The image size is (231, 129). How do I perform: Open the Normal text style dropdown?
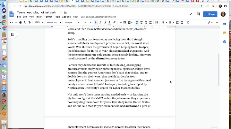(x=54, y=22)
